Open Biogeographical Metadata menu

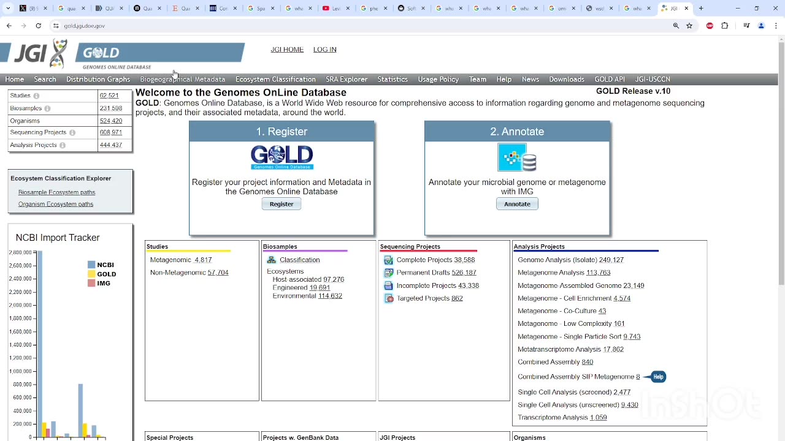pos(183,80)
